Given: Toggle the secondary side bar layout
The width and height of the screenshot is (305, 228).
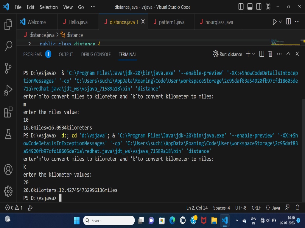Looking at the screenshot, I should click(259, 7).
